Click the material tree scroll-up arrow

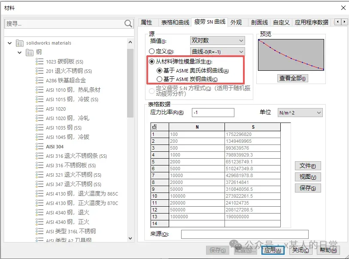click(x=130, y=42)
